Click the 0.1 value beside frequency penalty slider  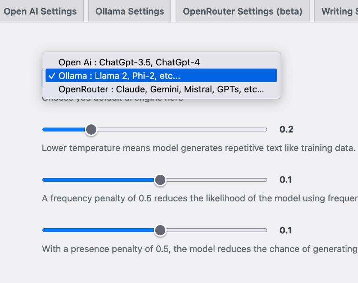click(286, 180)
